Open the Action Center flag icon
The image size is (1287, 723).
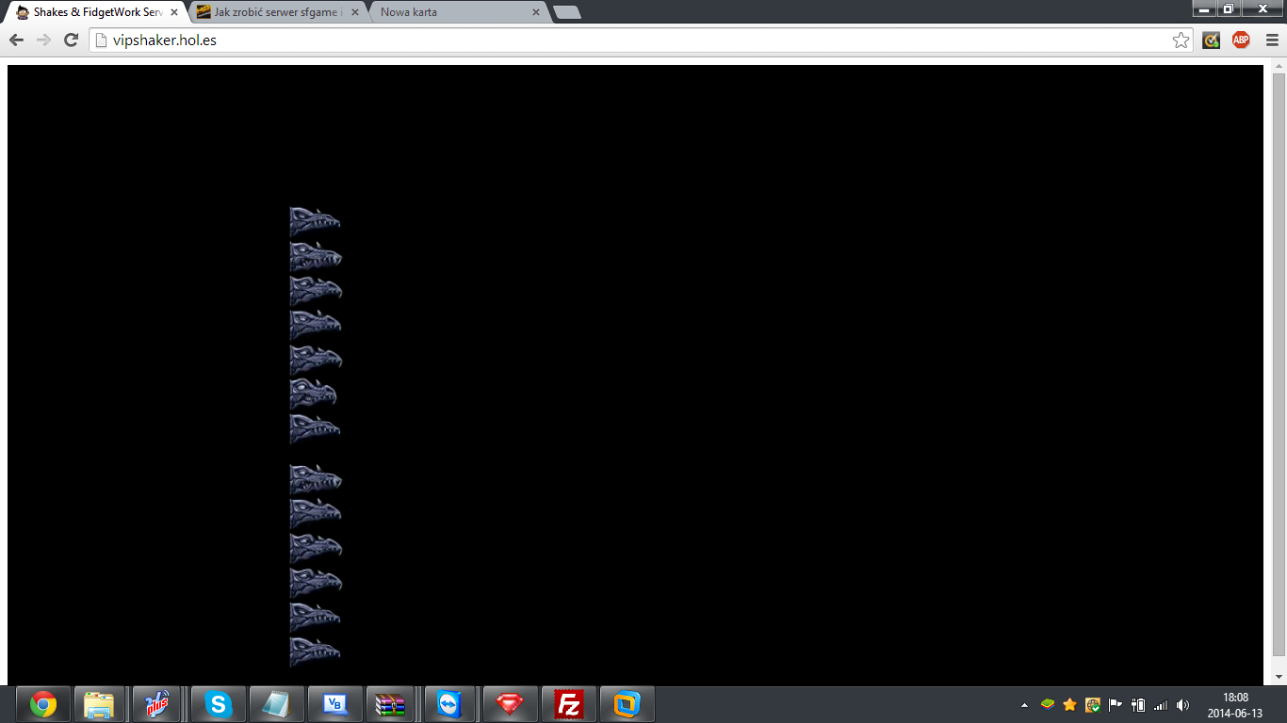point(1116,704)
